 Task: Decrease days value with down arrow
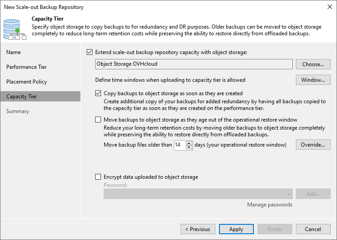[x=189, y=147]
